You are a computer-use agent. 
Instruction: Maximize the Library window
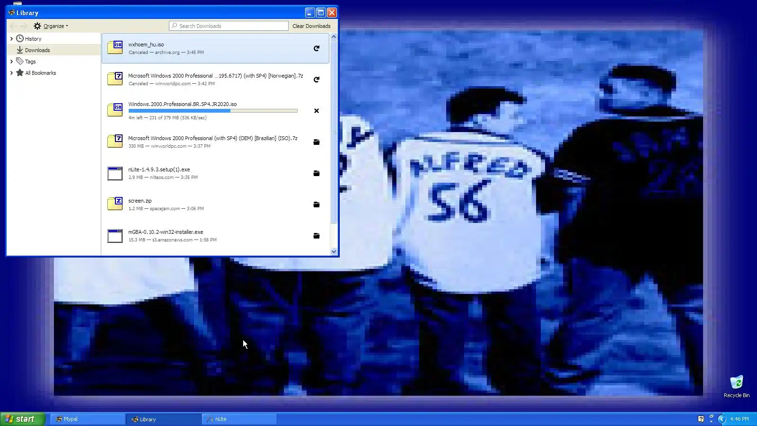click(x=321, y=13)
